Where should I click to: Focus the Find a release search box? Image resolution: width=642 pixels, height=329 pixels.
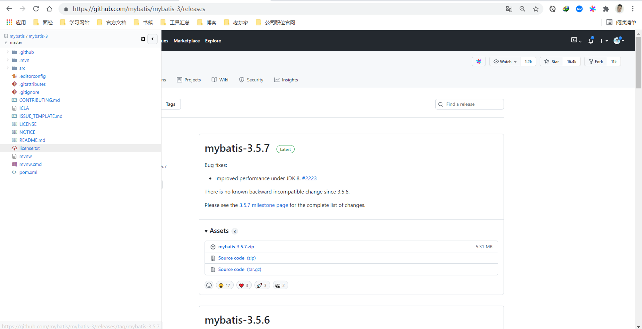pyautogui.click(x=470, y=104)
